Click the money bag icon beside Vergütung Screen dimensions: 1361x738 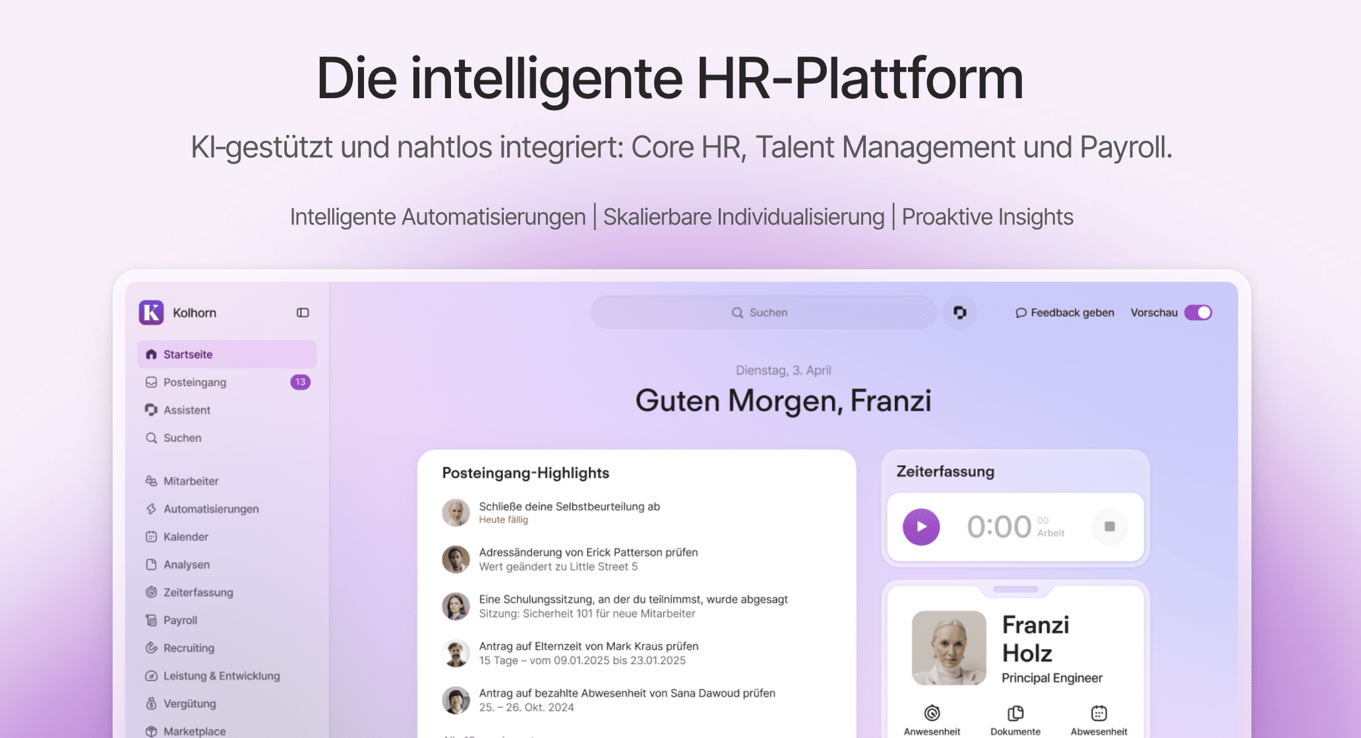(151, 704)
